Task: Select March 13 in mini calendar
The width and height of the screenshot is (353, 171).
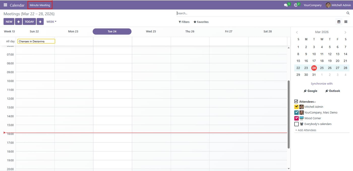Action: click(x=338, y=54)
